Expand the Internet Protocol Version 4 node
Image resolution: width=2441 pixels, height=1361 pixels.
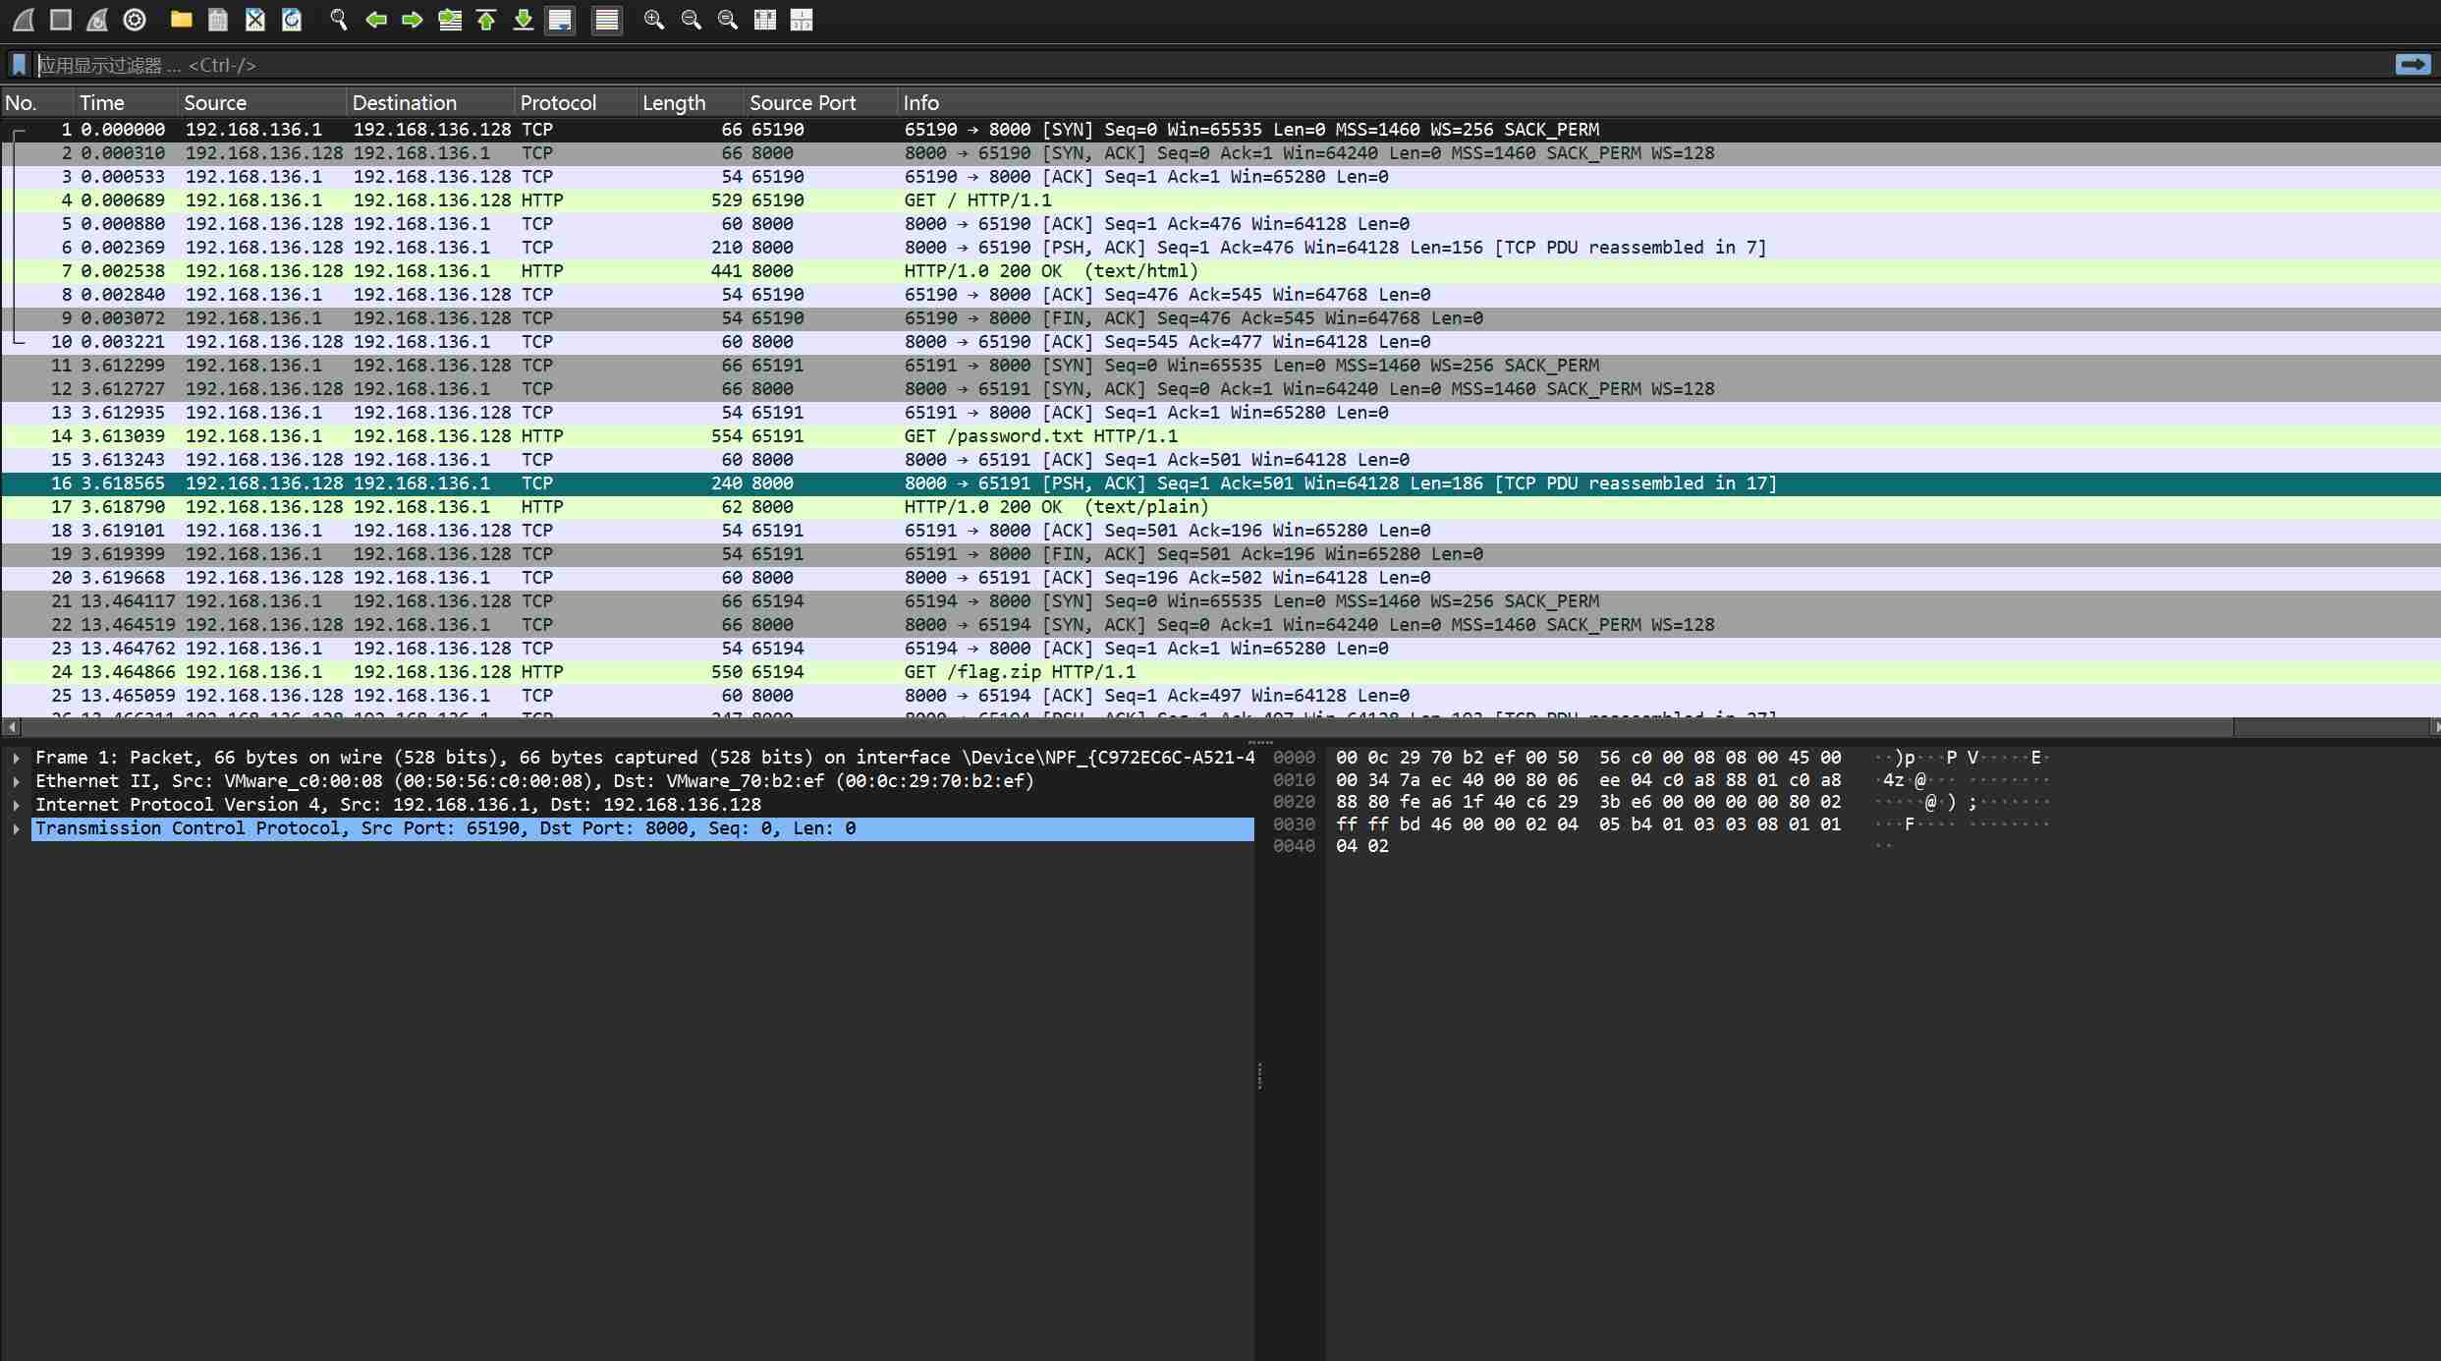pyautogui.click(x=17, y=805)
